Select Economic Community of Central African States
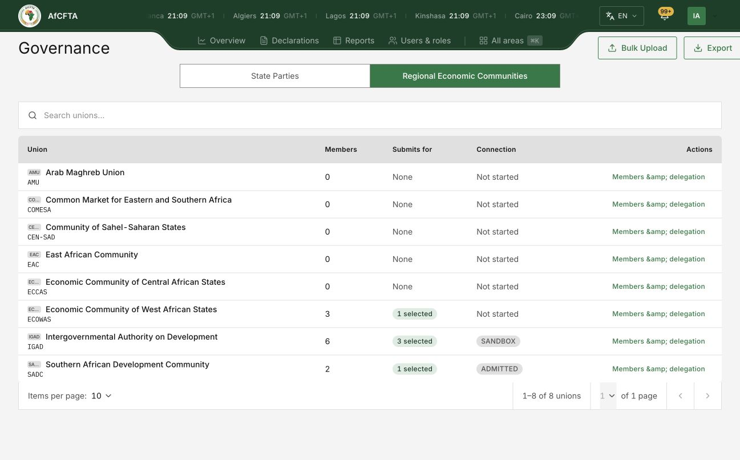 coord(135,282)
